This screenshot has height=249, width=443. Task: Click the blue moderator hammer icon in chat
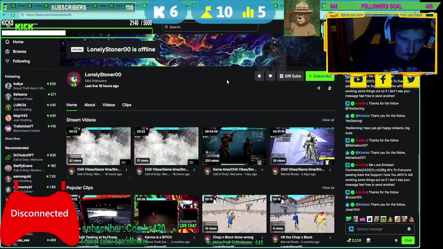point(351,229)
